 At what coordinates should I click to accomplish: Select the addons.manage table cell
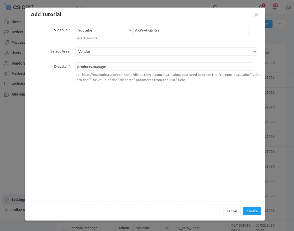pos(84,228)
